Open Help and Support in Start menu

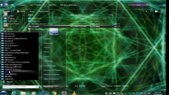pos(51,79)
